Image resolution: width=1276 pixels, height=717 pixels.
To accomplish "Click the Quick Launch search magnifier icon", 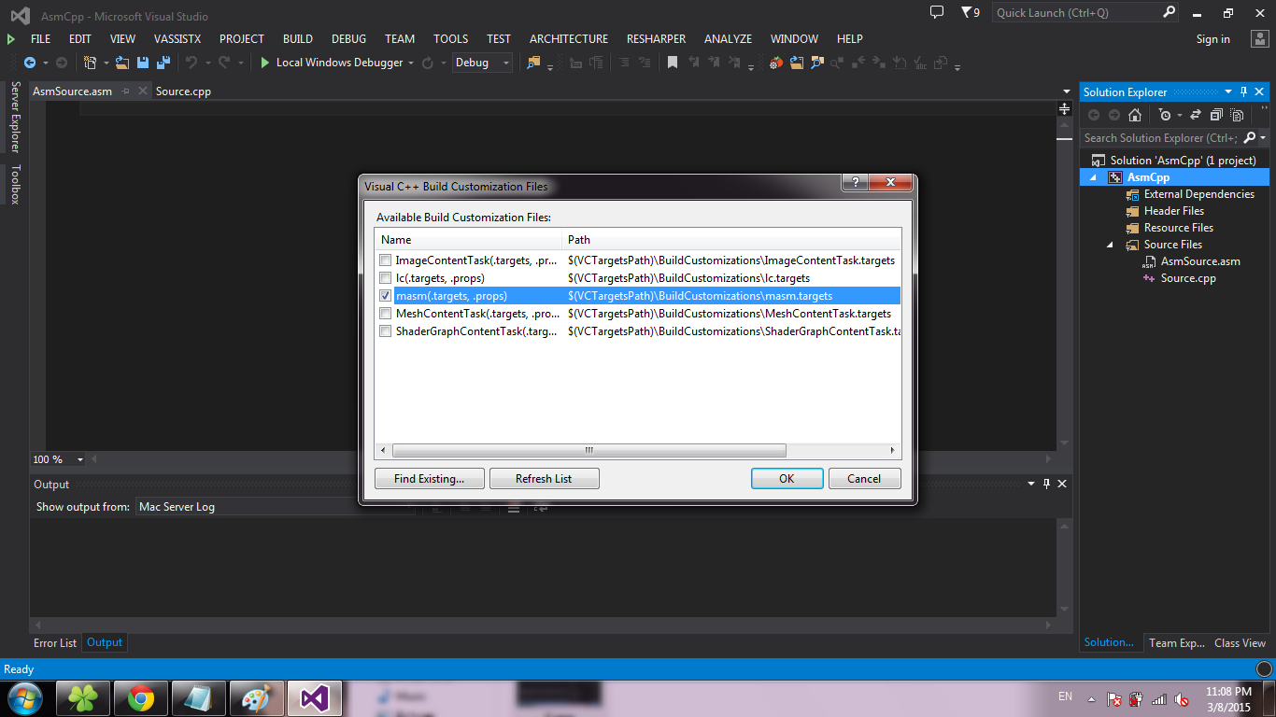I will pos(1170,12).
